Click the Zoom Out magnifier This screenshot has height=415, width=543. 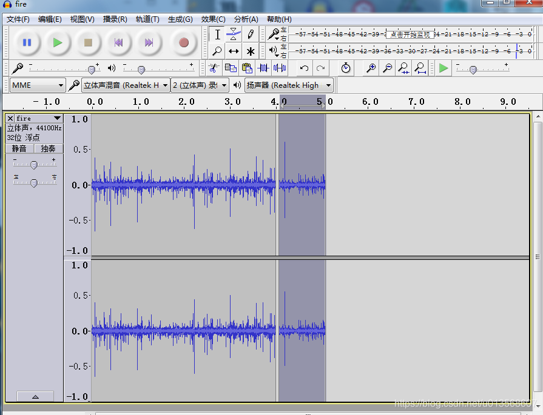(388, 68)
